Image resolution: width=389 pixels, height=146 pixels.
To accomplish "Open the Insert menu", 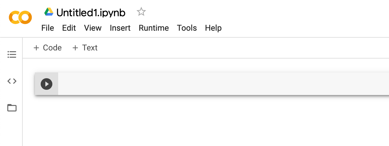I will click(120, 28).
